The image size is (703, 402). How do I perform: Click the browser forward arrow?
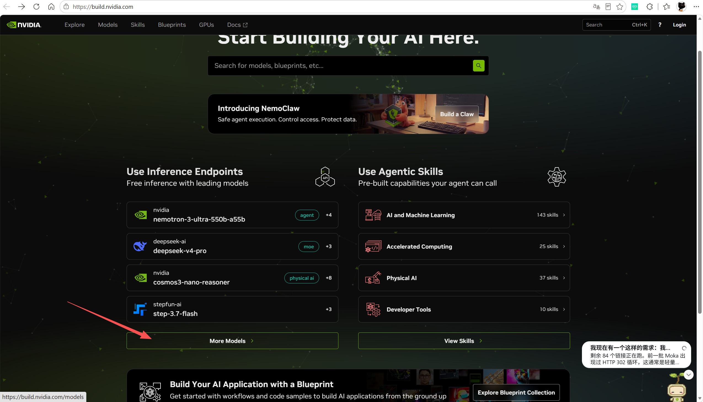coord(22,7)
